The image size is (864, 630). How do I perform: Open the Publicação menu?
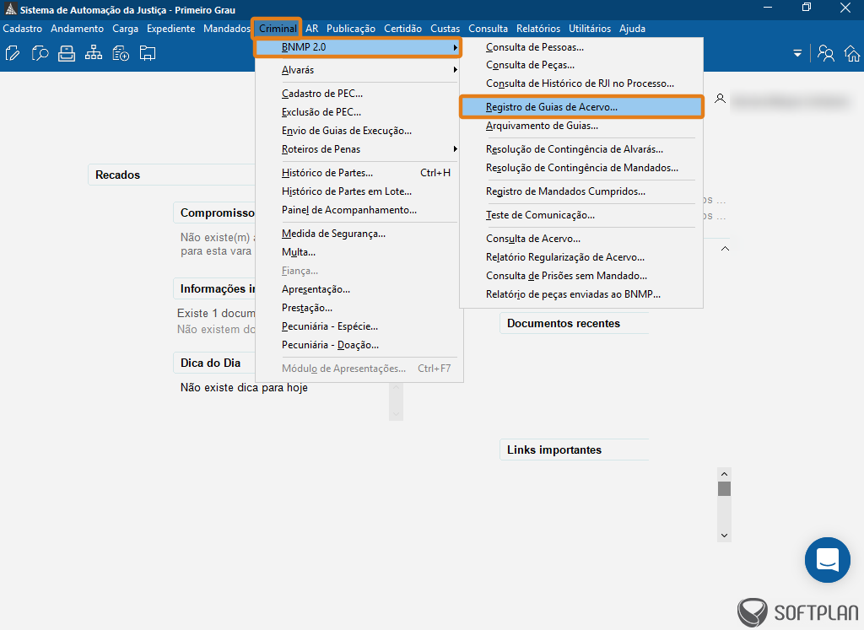[x=350, y=29]
